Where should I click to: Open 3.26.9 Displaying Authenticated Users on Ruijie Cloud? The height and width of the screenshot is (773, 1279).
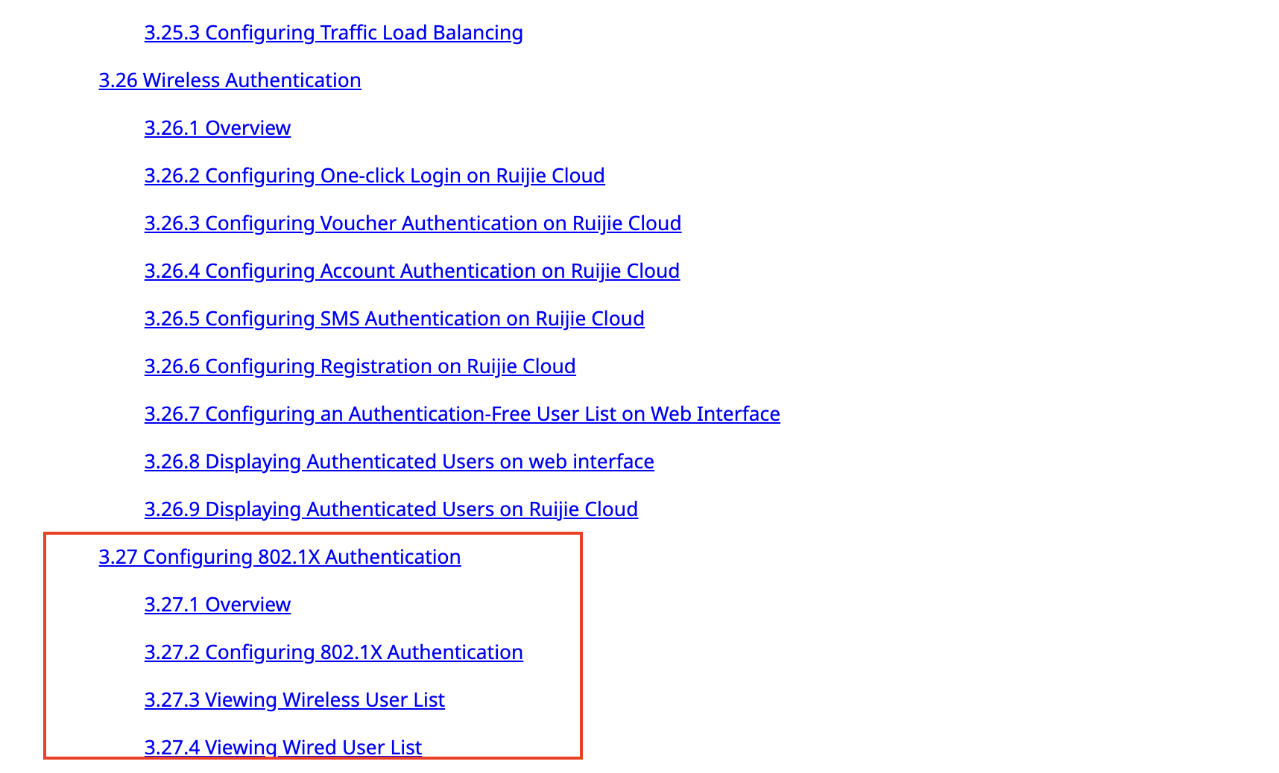(391, 509)
